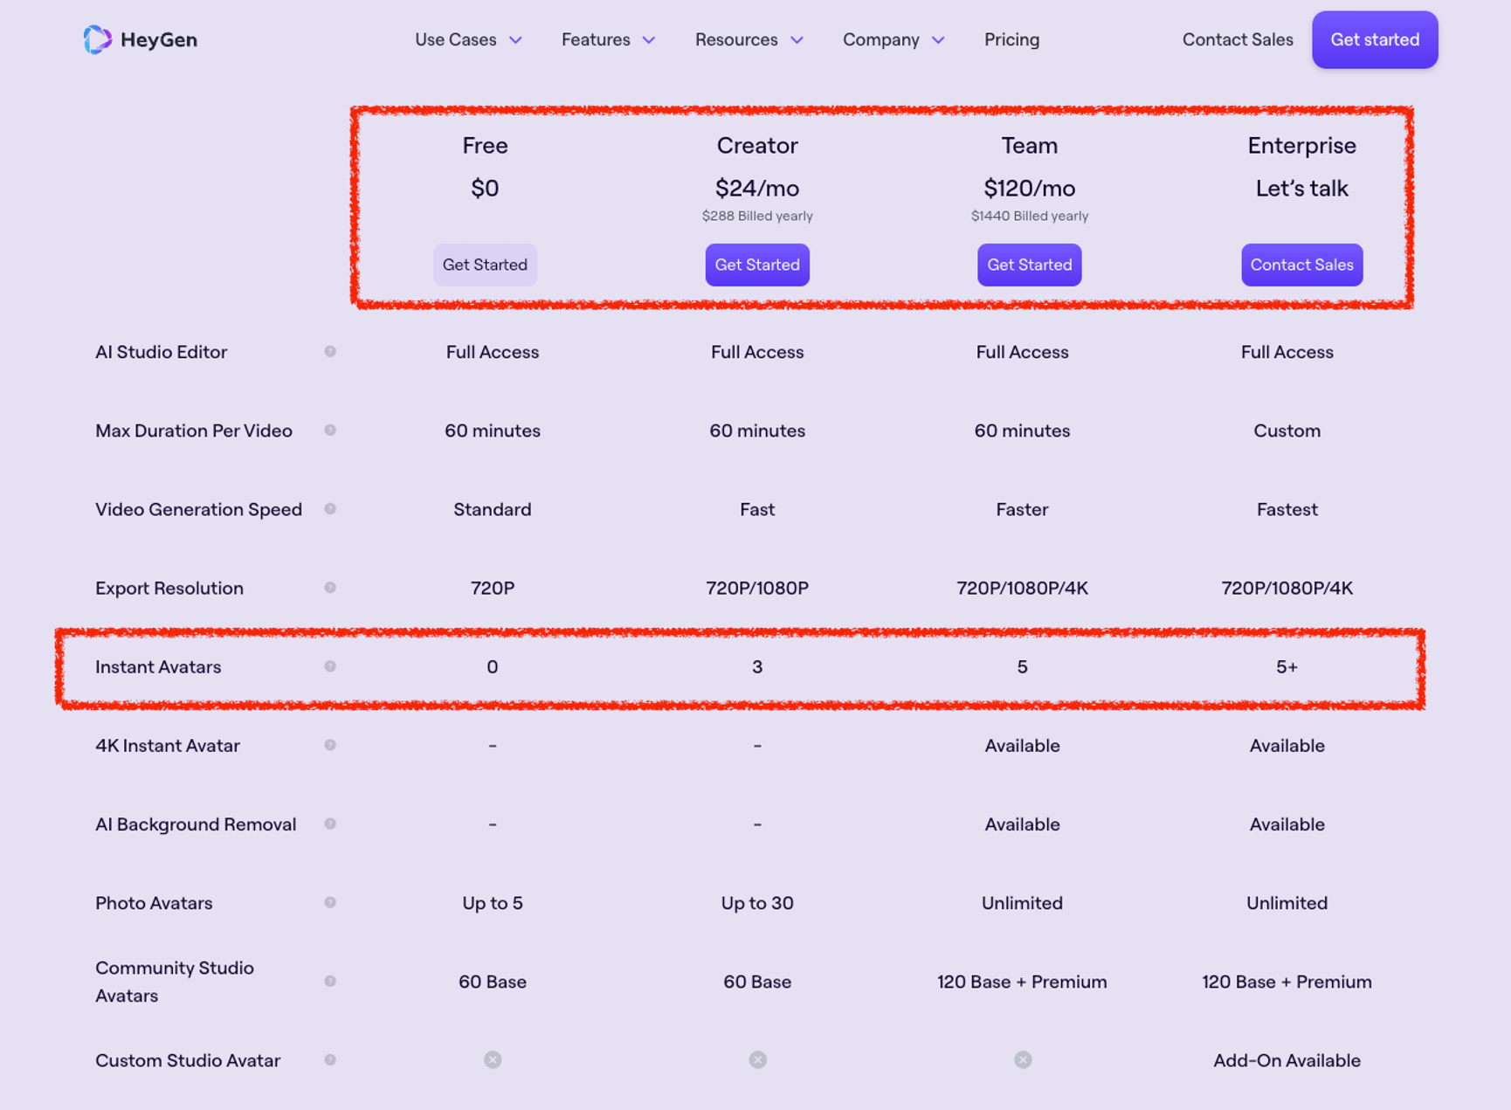Click the Instant Avatars row label
Image resolution: width=1511 pixels, height=1110 pixels.
(x=158, y=666)
